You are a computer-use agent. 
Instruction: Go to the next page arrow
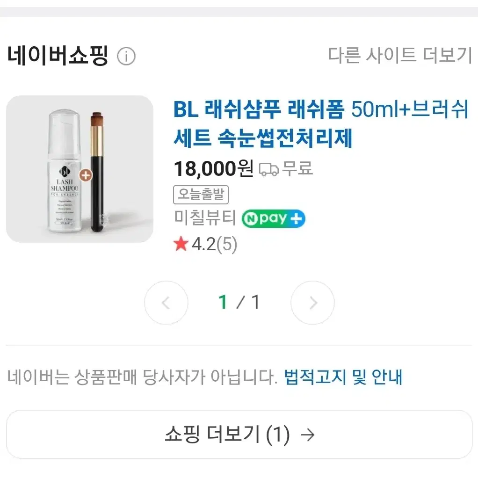[312, 303]
